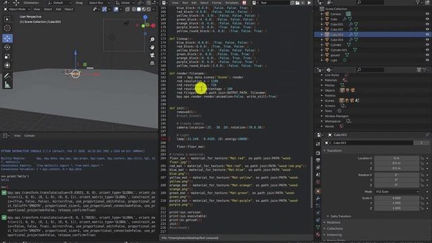Image resolution: width=432 pixels, height=243 pixels.
Task: Open the Object Data mesh tab
Action: 318,227
